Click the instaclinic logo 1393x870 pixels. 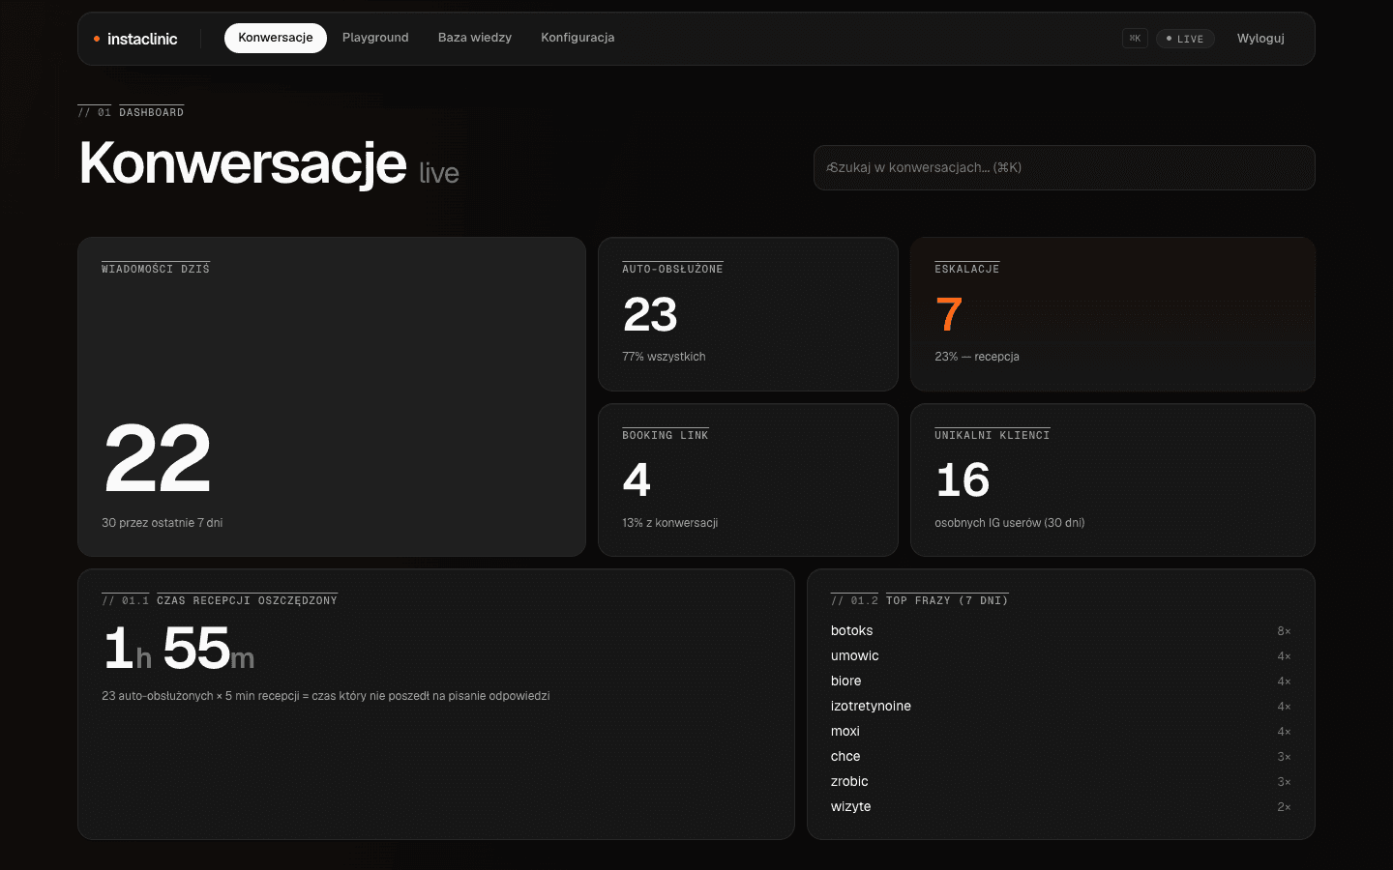pos(135,39)
